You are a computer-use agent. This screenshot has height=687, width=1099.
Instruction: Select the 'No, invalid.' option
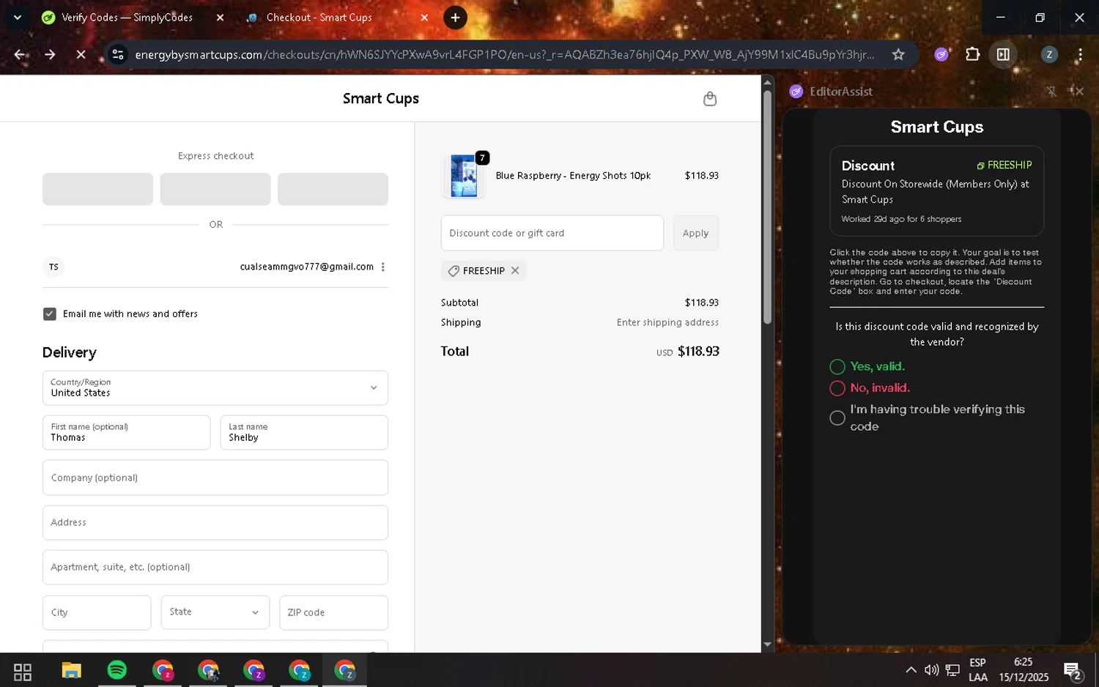(x=837, y=388)
